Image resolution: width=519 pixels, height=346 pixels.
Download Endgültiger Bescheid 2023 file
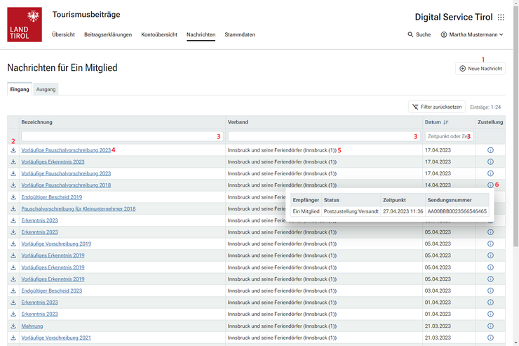point(13,291)
